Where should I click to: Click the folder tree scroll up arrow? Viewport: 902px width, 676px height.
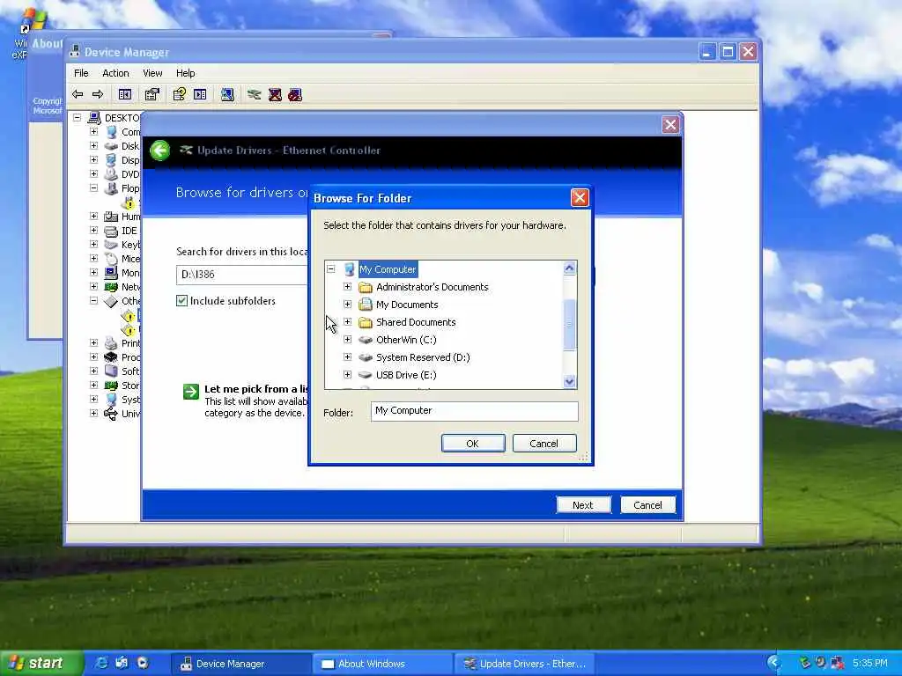[x=570, y=268]
